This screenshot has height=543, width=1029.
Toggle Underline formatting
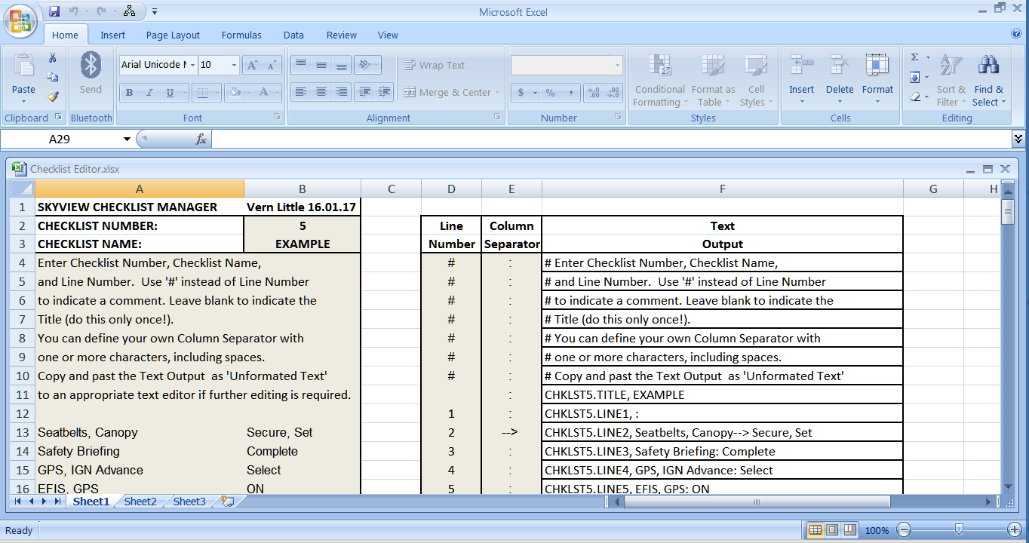click(170, 93)
